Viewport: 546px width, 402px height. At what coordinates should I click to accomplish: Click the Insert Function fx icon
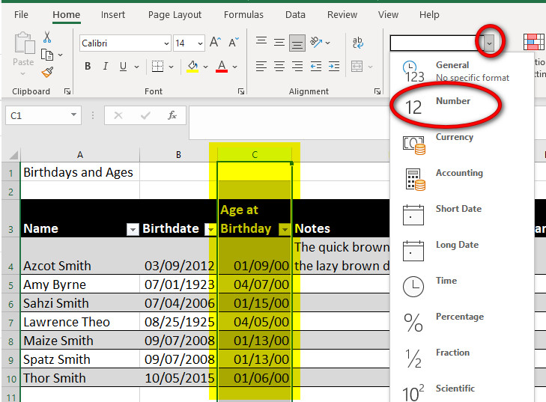172,115
